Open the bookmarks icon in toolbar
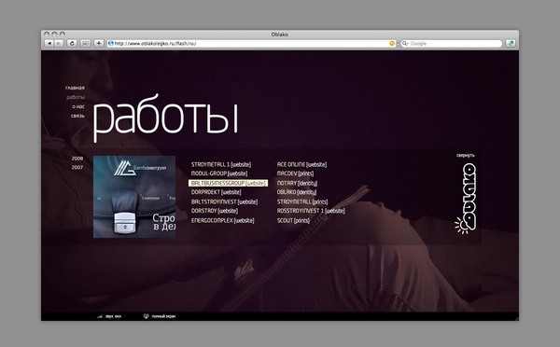Screen dimensions: 560x347 coord(85,43)
